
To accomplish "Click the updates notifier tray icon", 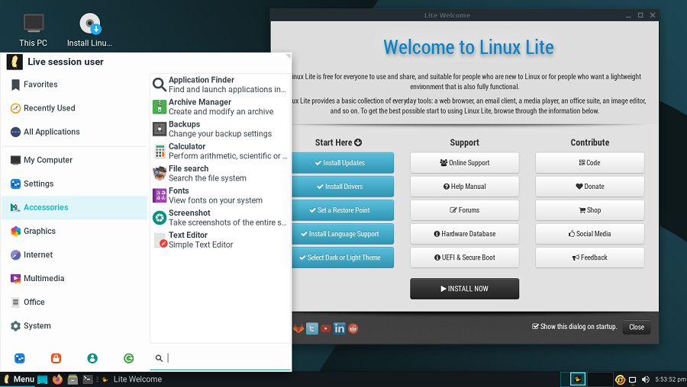I will click(620, 379).
